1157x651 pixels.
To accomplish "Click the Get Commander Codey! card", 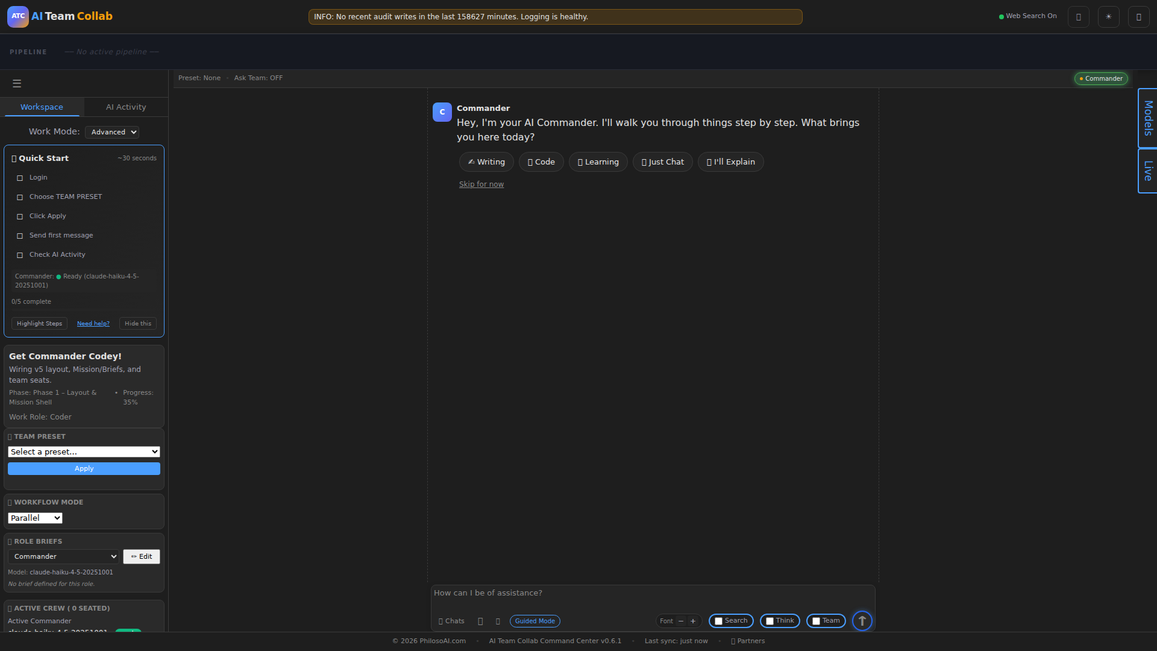I will (84, 386).
